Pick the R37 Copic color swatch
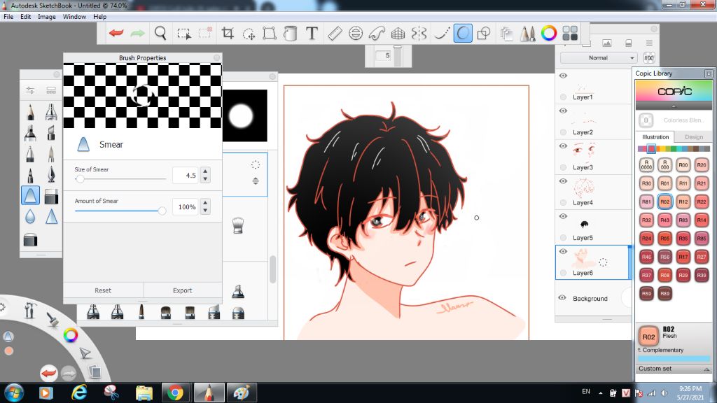 [x=646, y=275]
